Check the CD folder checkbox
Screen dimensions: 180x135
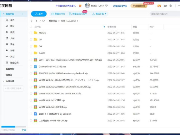[x=31, y=40]
